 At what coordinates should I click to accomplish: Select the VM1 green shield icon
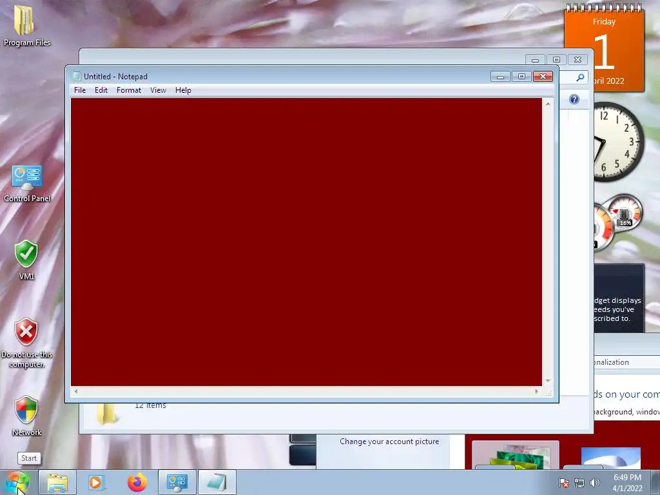pyautogui.click(x=26, y=260)
